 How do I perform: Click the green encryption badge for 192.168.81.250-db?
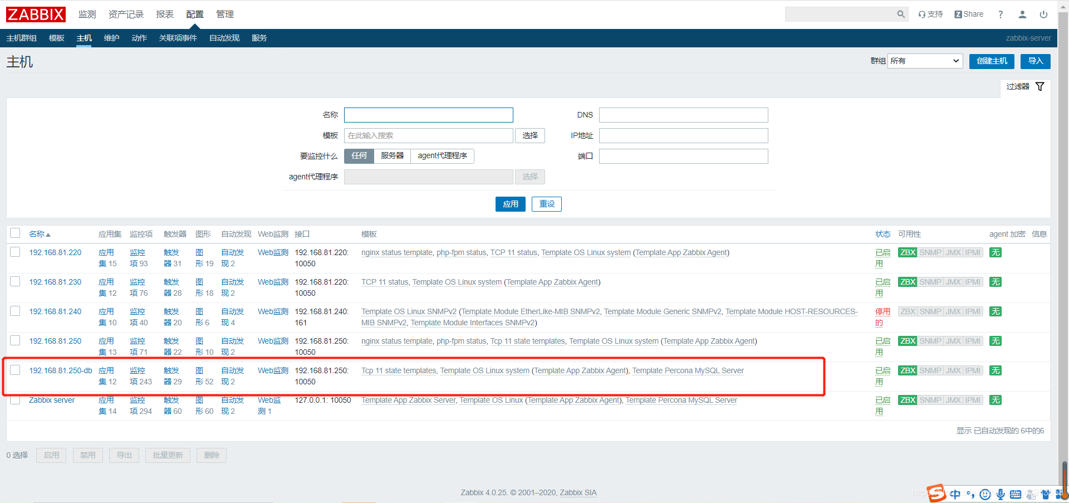pos(996,370)
